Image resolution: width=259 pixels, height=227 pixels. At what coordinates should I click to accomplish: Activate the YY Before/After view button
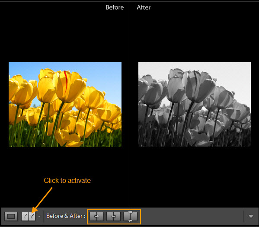click(x=28, y=216)
